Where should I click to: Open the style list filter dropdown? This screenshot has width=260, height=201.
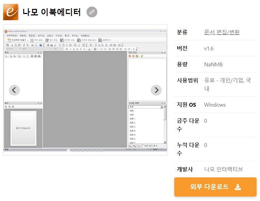(146, 107)
